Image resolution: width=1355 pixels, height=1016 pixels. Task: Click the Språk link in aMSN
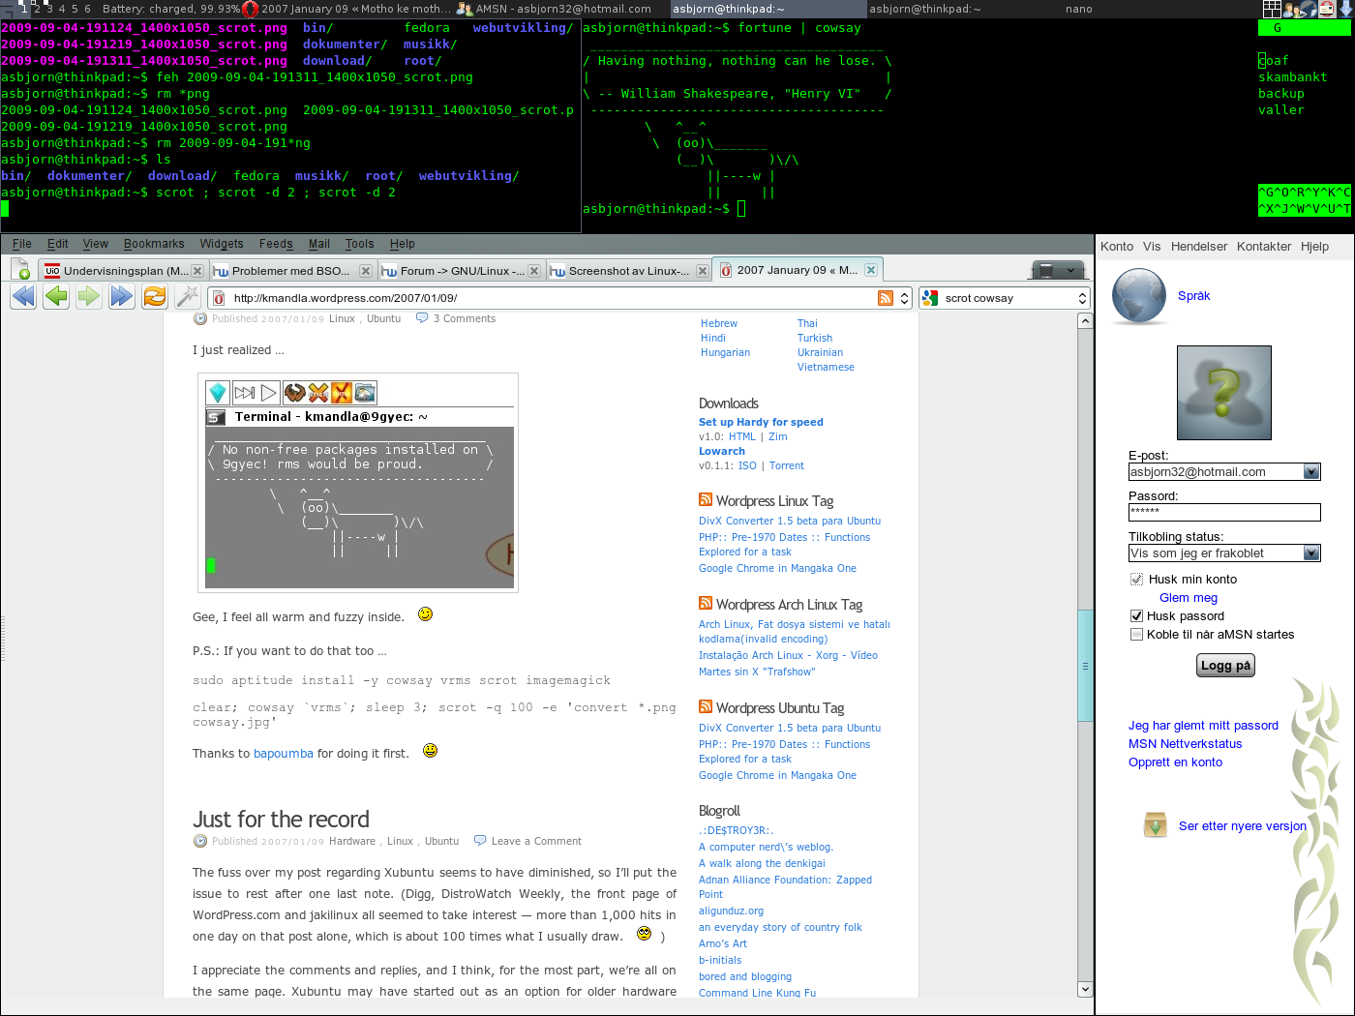(1193, 296)
